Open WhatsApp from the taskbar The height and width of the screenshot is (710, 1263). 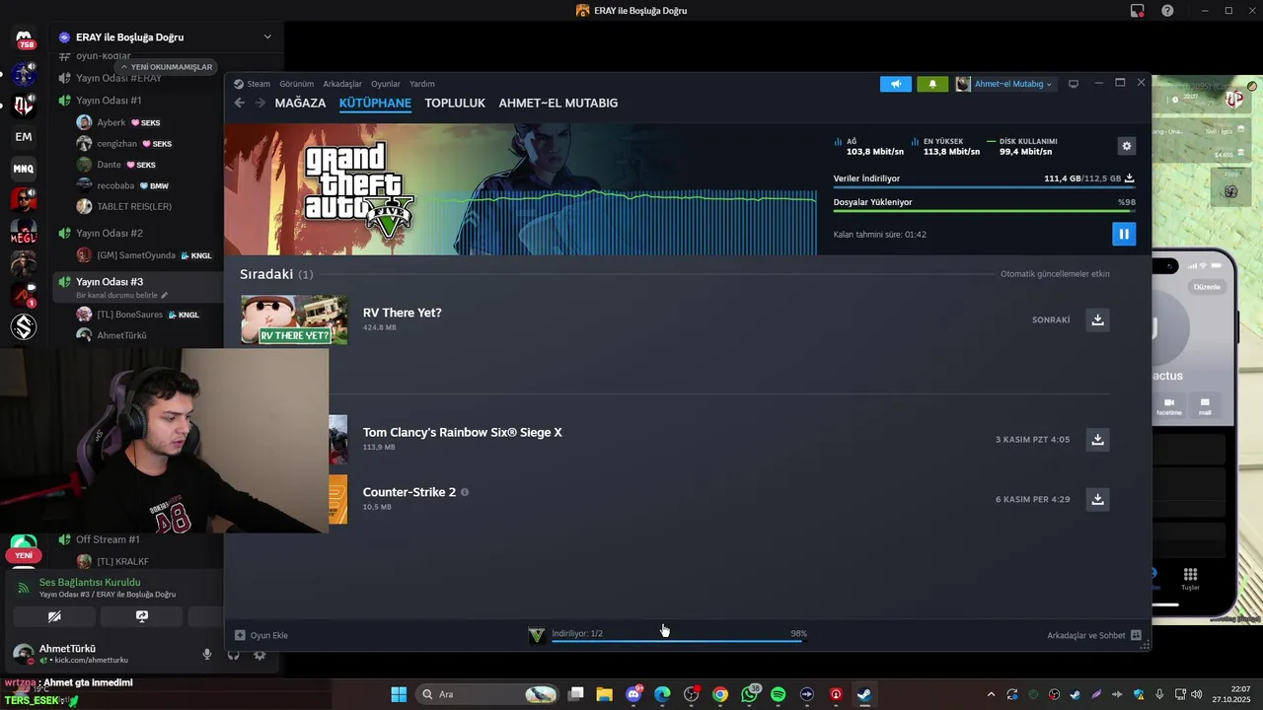coord(749,694)
